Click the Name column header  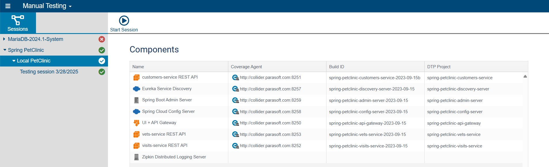179,67
